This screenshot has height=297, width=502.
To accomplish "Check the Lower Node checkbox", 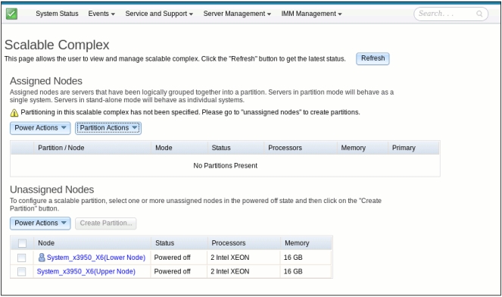I will 21,258.
